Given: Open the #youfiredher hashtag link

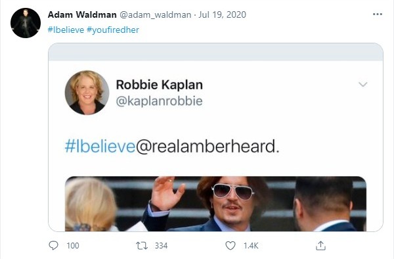Looking at the screenshot, I should [113, 30].
